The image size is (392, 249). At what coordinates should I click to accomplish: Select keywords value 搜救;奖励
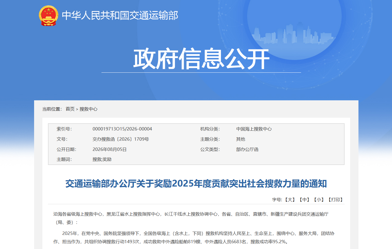coord(102,159)
